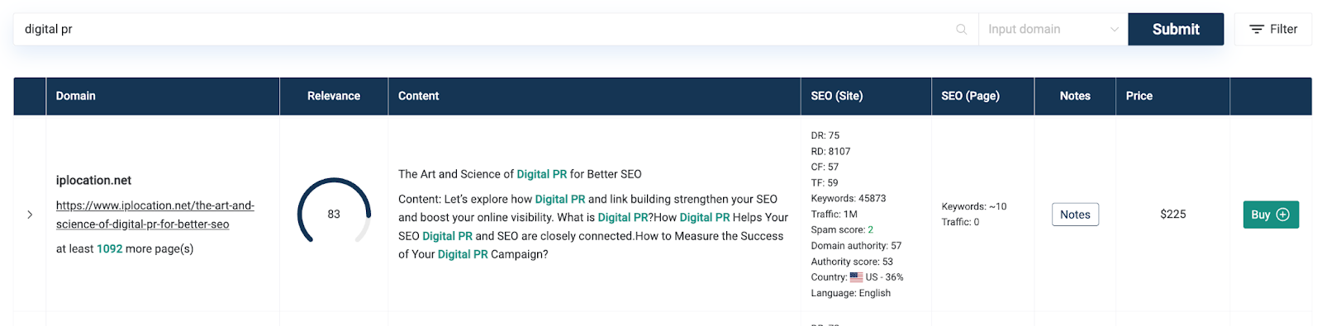The width and height of the screenshot is (1322, 326).
Task: Open the Filter options
Action: tap(1272, 29)
